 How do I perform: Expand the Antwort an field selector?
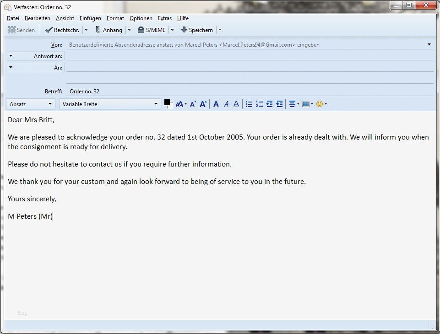[10, 56]
